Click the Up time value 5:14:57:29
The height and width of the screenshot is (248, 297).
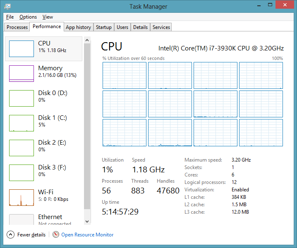[120, 212]
